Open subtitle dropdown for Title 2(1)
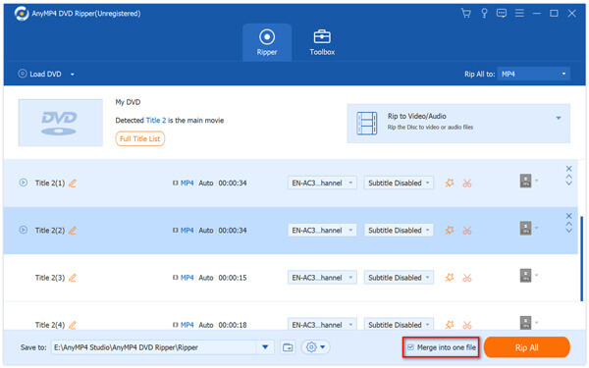This screenshot has width=589, height=368. pyautogui.click(x=399, y=183)
